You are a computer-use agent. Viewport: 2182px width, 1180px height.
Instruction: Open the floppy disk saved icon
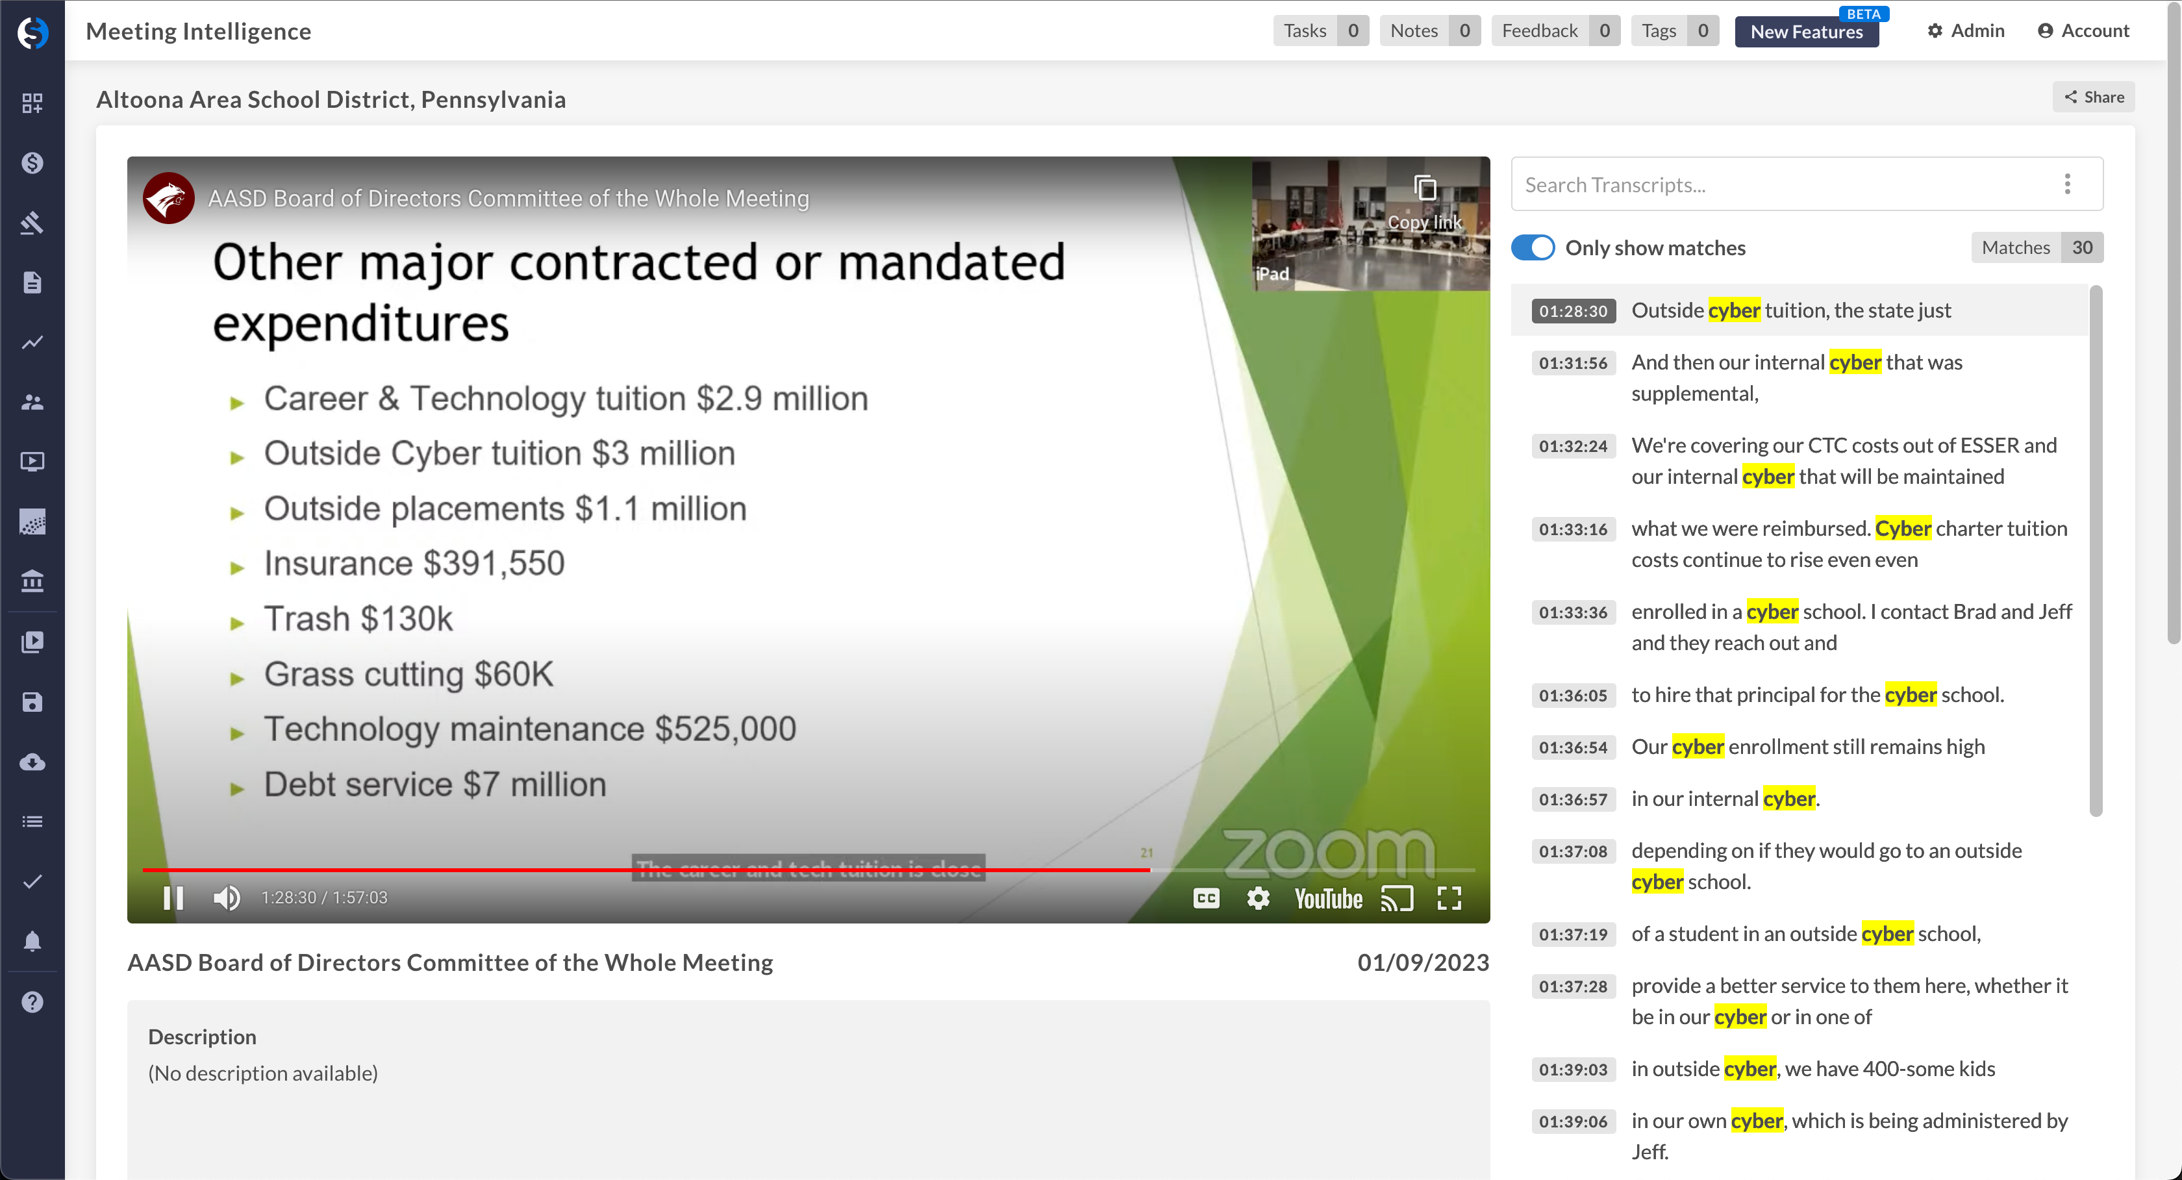[x=32, y=701]
